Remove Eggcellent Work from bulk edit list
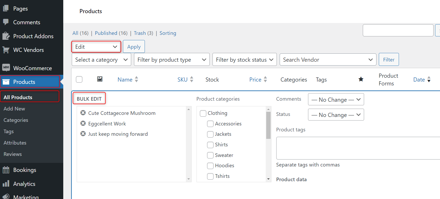Viewport: 440px width, 199px height. [83, 123]
